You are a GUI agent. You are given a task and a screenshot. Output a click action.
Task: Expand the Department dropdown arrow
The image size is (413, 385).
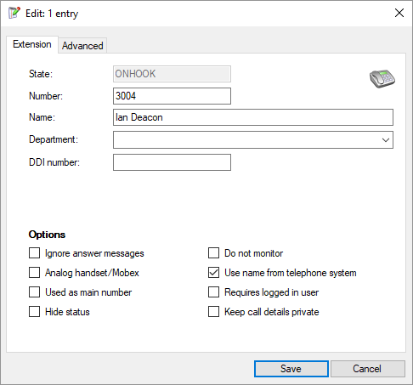click(x=386, y=140)
